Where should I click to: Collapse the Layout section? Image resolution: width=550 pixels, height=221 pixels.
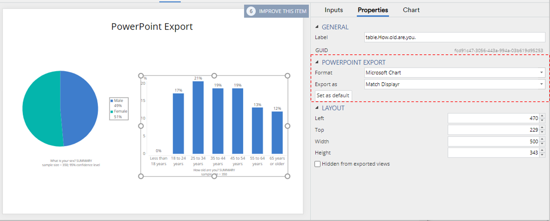coord(317,108)
